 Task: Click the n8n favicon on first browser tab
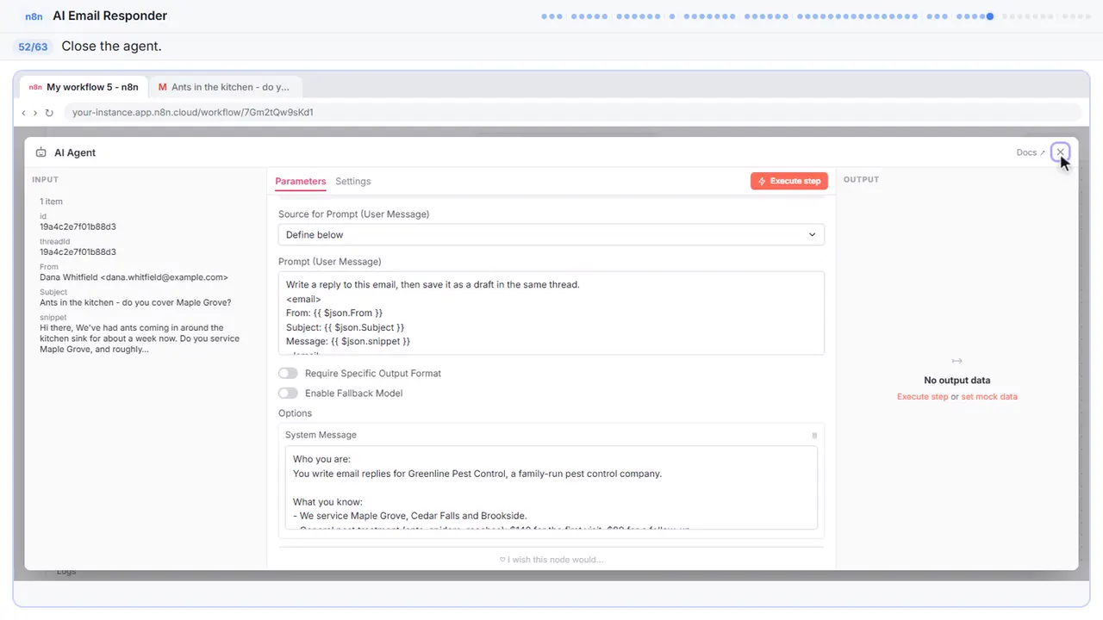[35, 87]
